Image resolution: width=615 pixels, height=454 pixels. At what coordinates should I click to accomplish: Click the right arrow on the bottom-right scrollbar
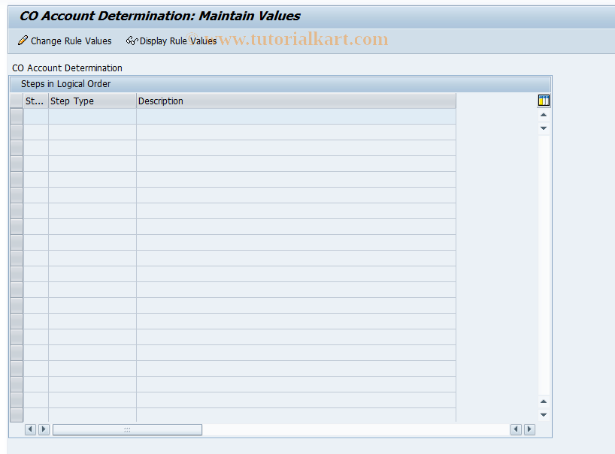click(x=529, y=428)
